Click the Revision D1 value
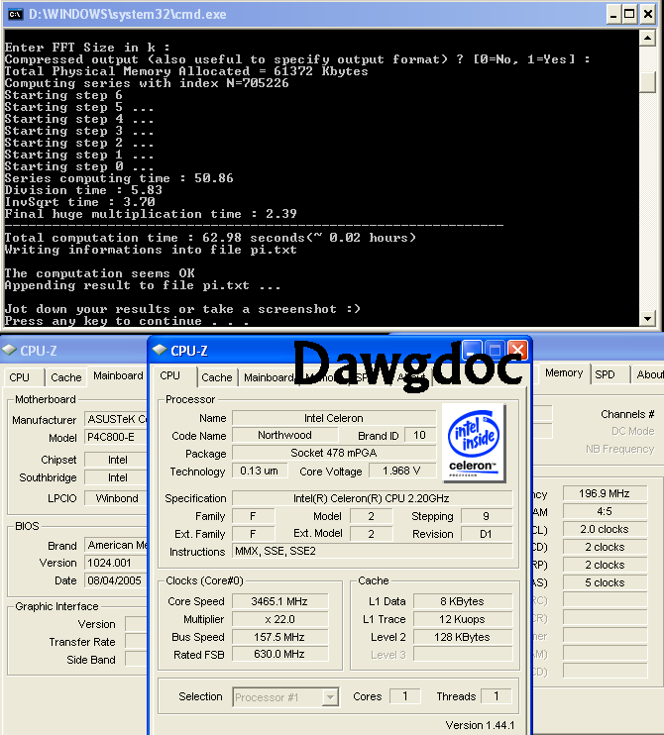The height and width of the screenshot is (735, 664). coord(487,534)
